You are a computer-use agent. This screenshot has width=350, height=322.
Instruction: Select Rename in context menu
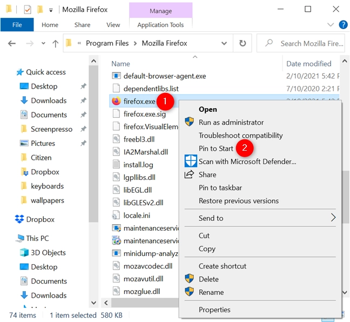click(211, 292)
